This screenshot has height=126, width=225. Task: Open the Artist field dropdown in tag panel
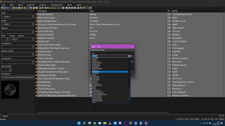[33, 24]
